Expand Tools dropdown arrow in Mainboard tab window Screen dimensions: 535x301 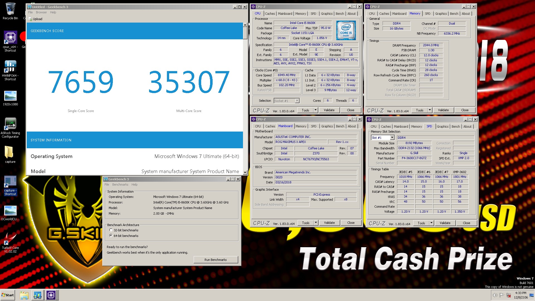316,223
